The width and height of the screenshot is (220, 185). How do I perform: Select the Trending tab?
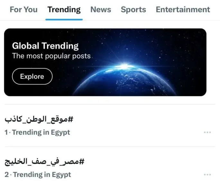[64, 10]
